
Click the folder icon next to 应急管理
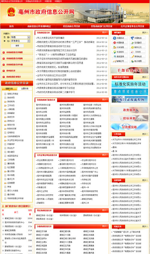(5, 183)
